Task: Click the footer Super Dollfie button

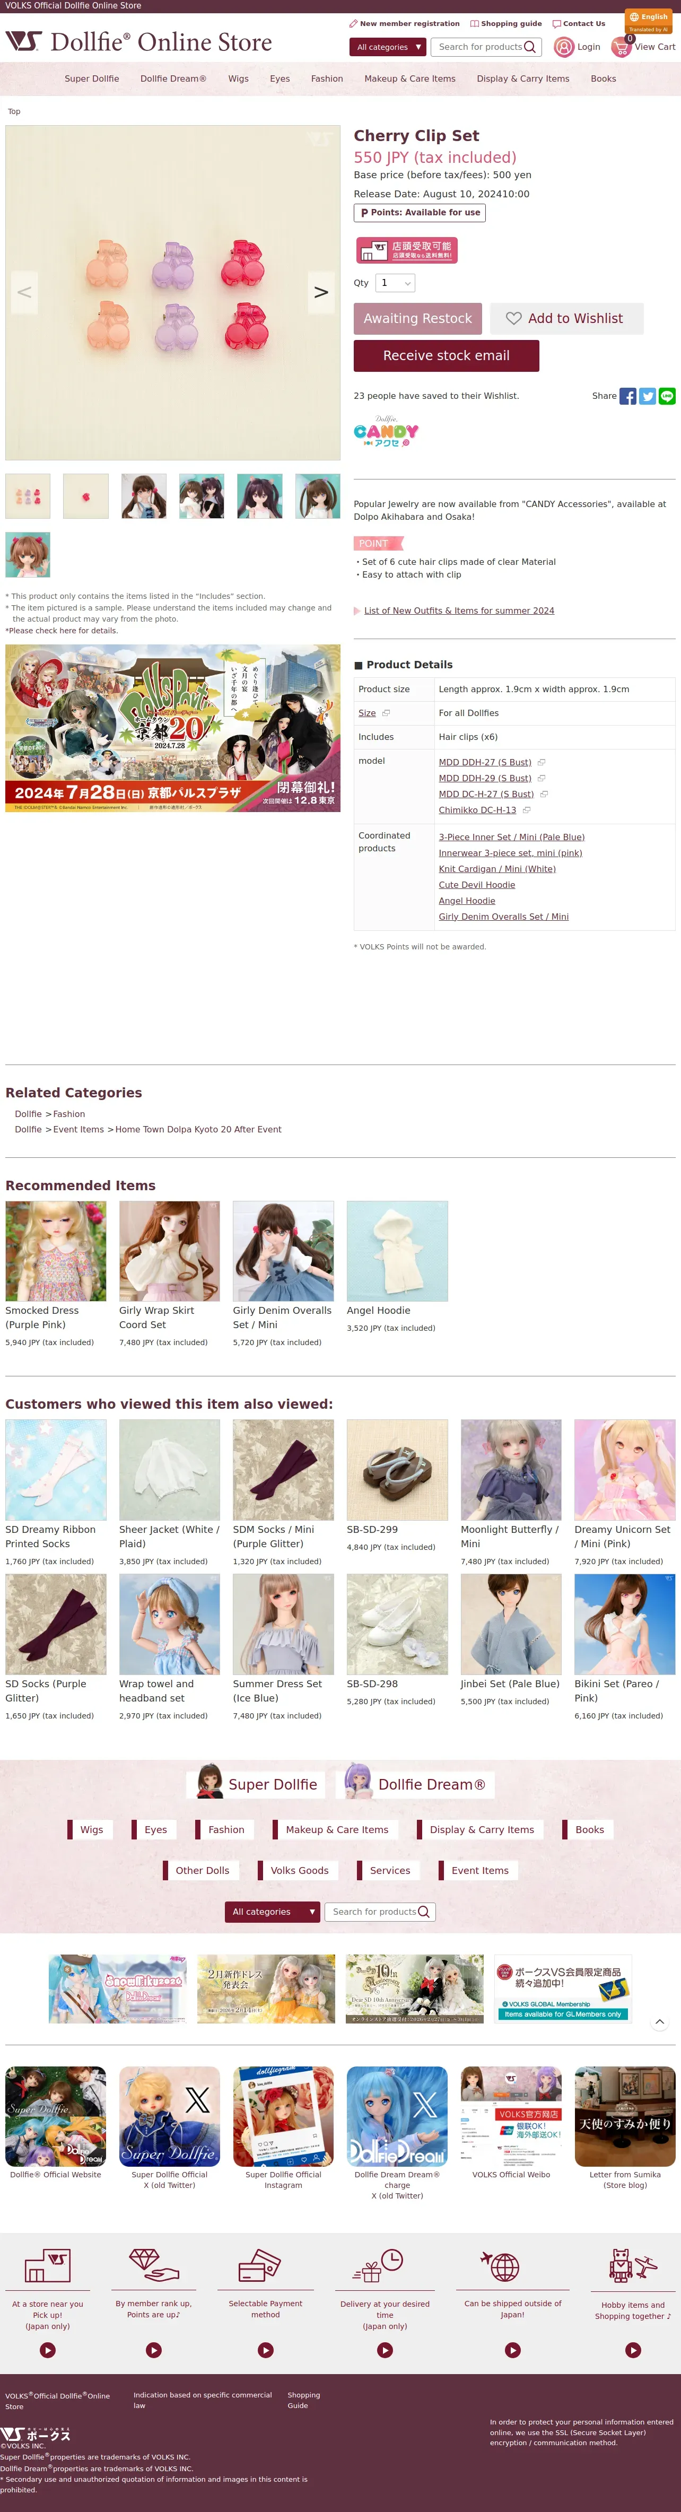Action: (x=257, y=1784)
